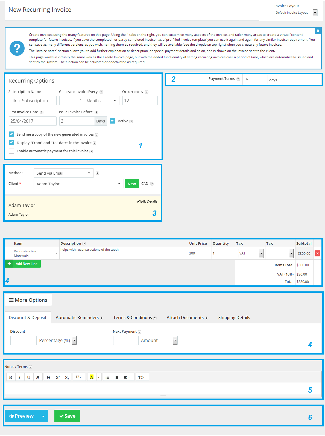Click the yellow highlight color A button
This screenshot has width=325, height=436.
(x=92, y=377)
